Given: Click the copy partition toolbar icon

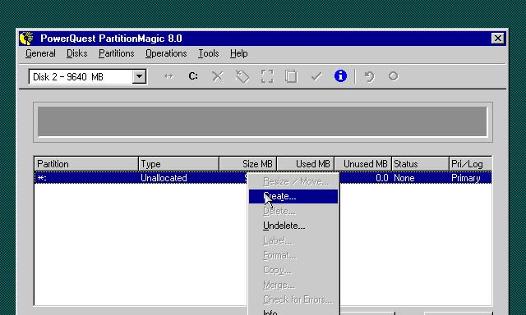Looking at the screenshot, I should click(291, 76).
